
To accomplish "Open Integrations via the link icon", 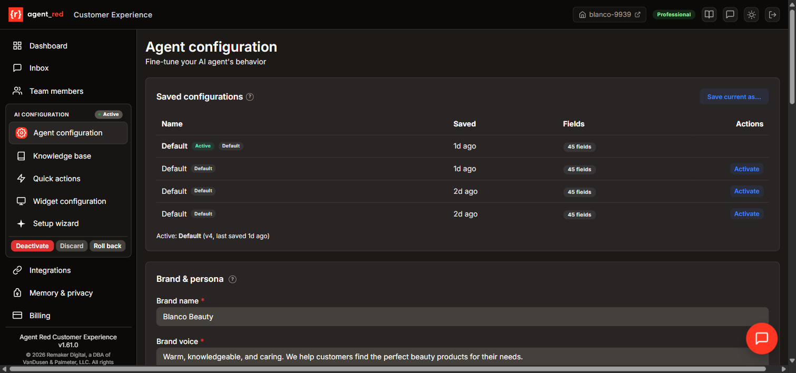I will coord(17,270).
